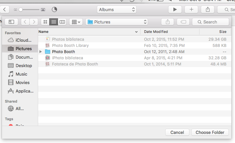
Task: Sort by the Size column
Action: point(215,32)
